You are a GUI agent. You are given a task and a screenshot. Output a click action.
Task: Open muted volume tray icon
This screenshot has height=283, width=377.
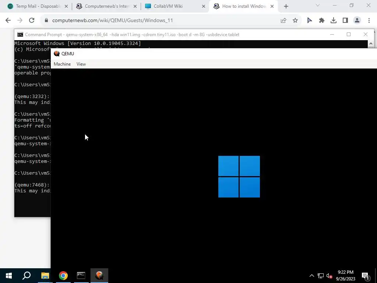(329, 276)
